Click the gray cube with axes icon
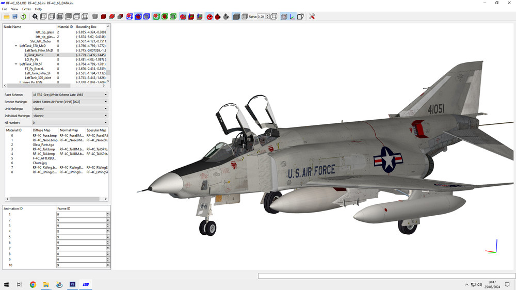 (x=199, y=17)
